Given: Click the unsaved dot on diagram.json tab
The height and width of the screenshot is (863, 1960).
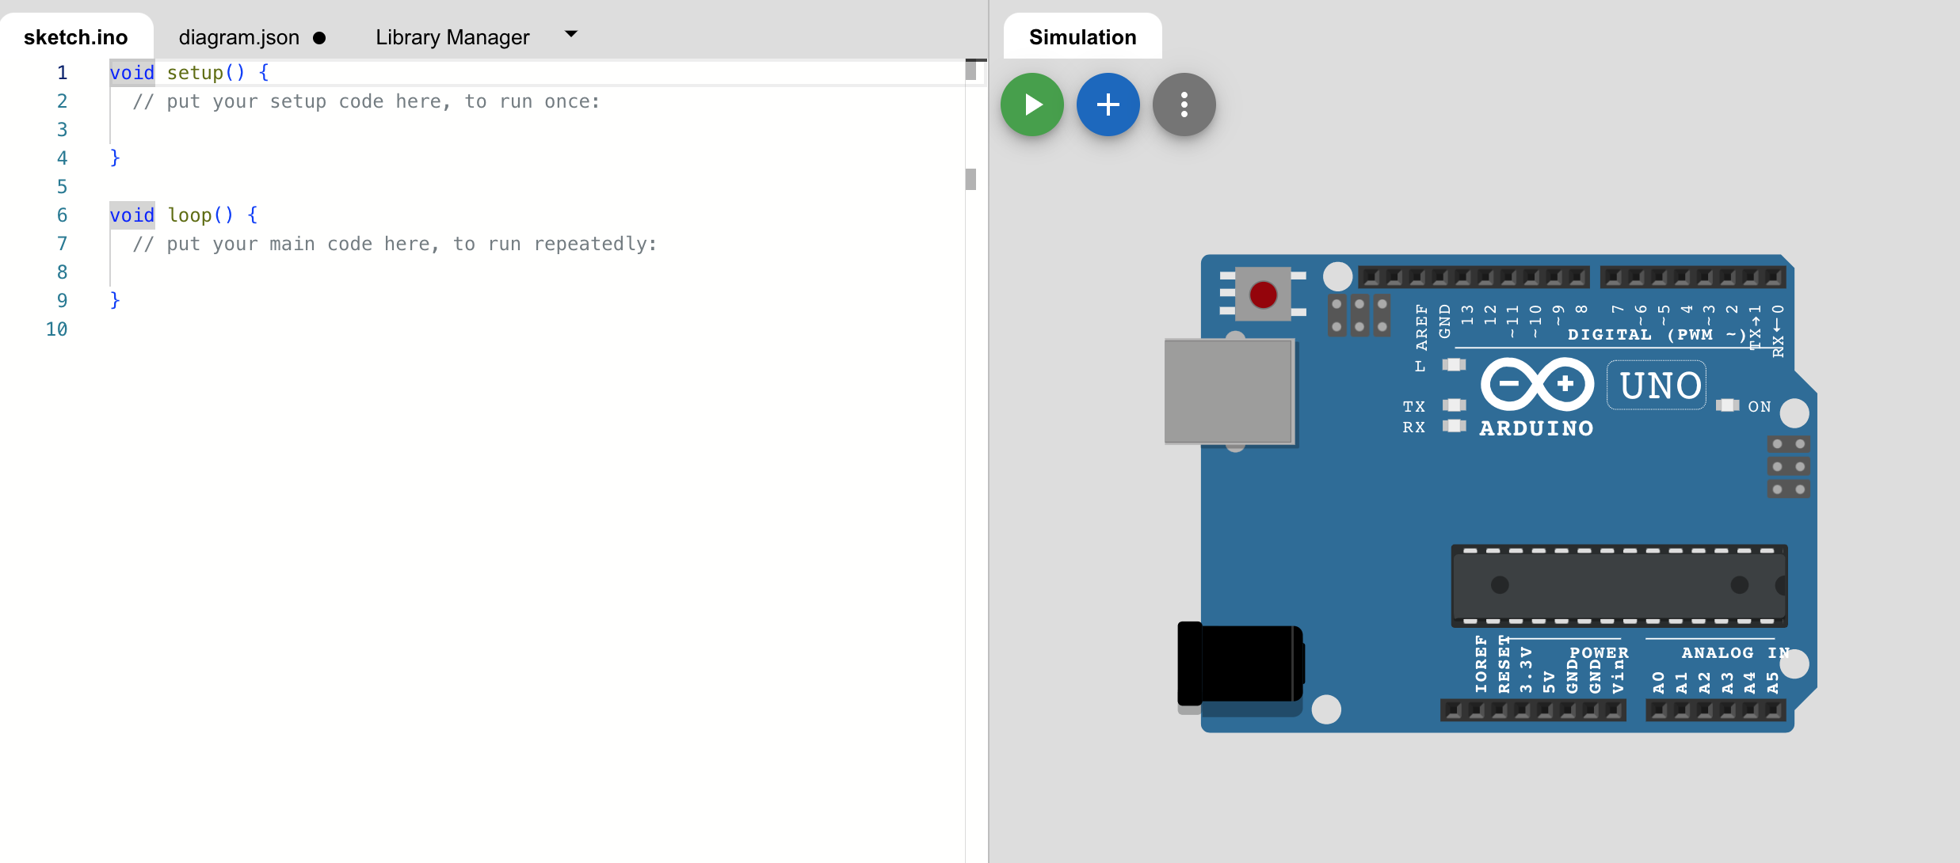Looking at the screenshot, I should (319, 38).
